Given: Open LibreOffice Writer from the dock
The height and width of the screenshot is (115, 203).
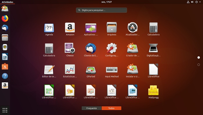Looking at the screenshot, I should (5, 57).
